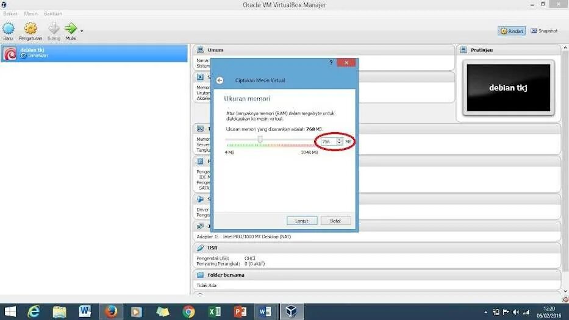This screenshot has width=569, height=320.
Task: Click the storage section icon
Action: [200, 161]
